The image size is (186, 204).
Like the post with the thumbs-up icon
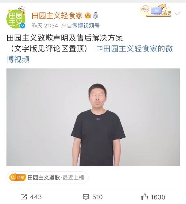(x=144, y=197)
